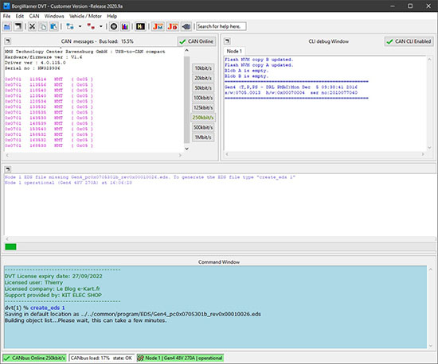This screenshot has height=364, width=438.
Task: Toggle the CAN CLI Enabled button
Action: pos(409,41)
